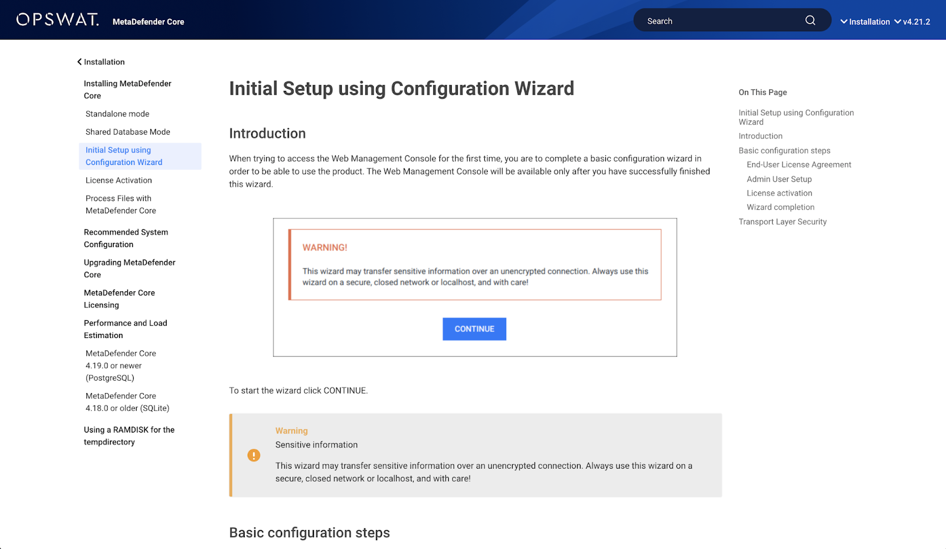Select Shared Database Mode in sidebar

(128, 132)
